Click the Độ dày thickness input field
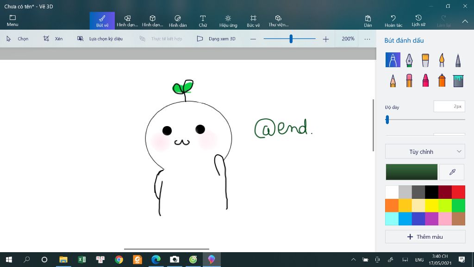Screen dimensions: 474x267 click(x=449, y=106)
